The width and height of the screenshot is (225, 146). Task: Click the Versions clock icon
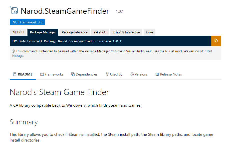coord(132,74)
